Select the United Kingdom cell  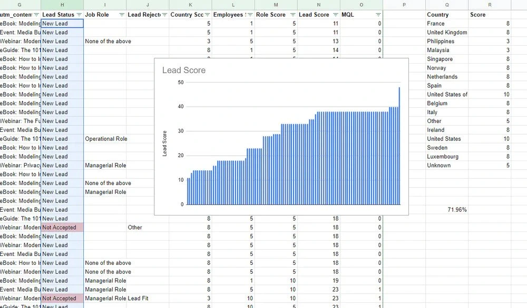[x=447, y=33]
